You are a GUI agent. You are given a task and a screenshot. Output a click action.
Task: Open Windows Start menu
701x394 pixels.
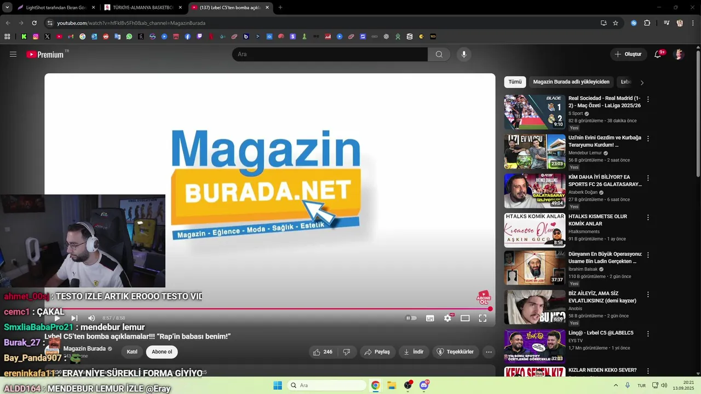278,385
